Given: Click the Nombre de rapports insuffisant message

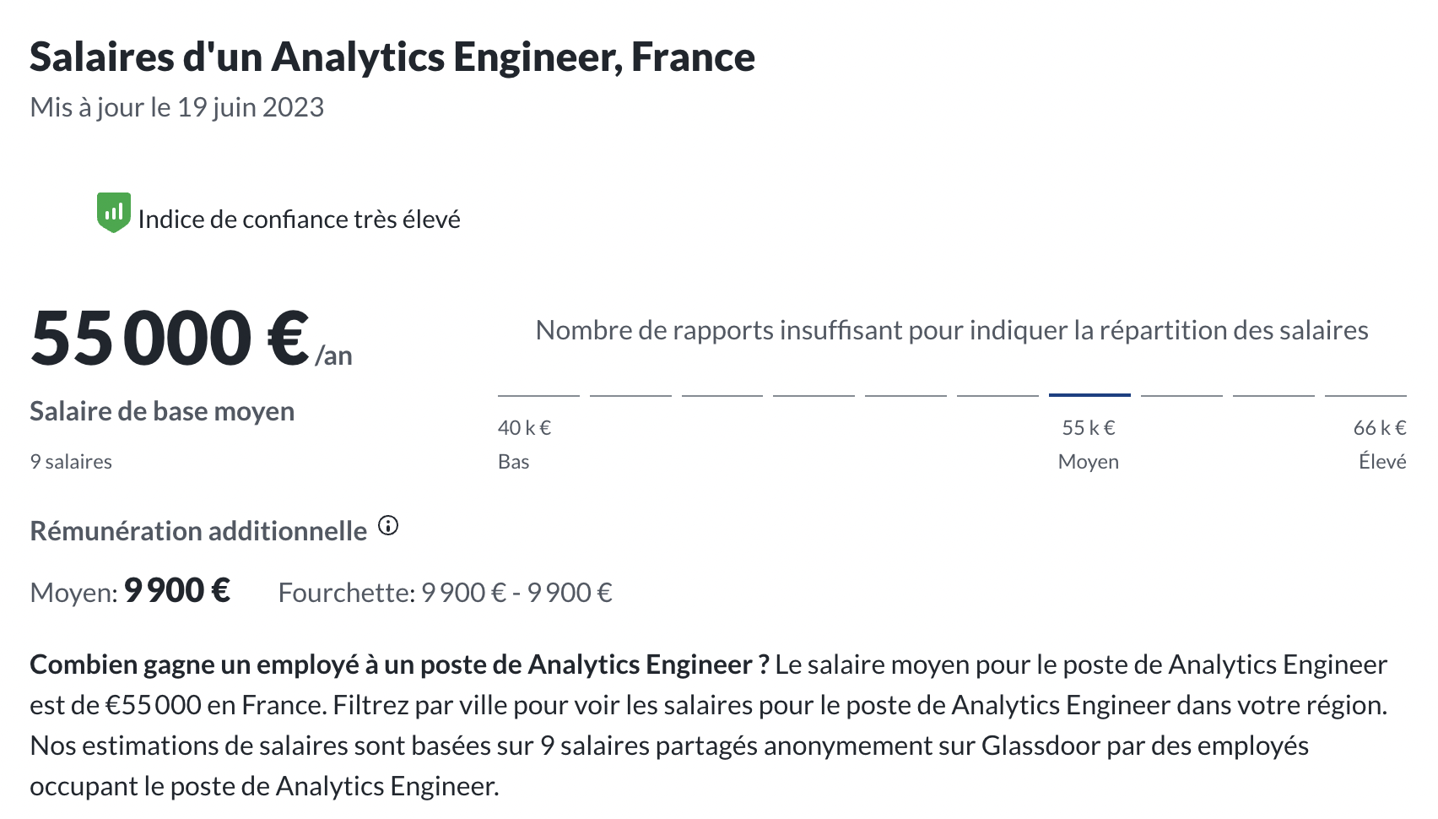Looking at the screenshot, I should (952, 330).
